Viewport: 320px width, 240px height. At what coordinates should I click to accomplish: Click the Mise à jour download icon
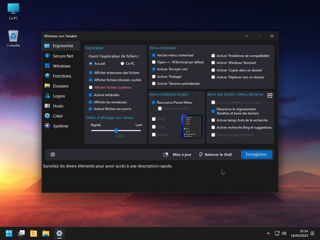[x=166, y=154]
